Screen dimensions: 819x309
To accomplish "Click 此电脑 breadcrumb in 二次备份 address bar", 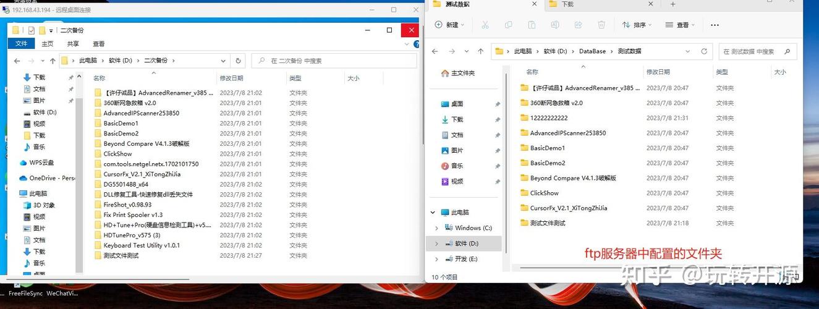I will point(88,61).
